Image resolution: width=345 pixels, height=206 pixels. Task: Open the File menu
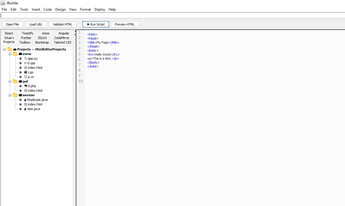click(x=4, y=9)
